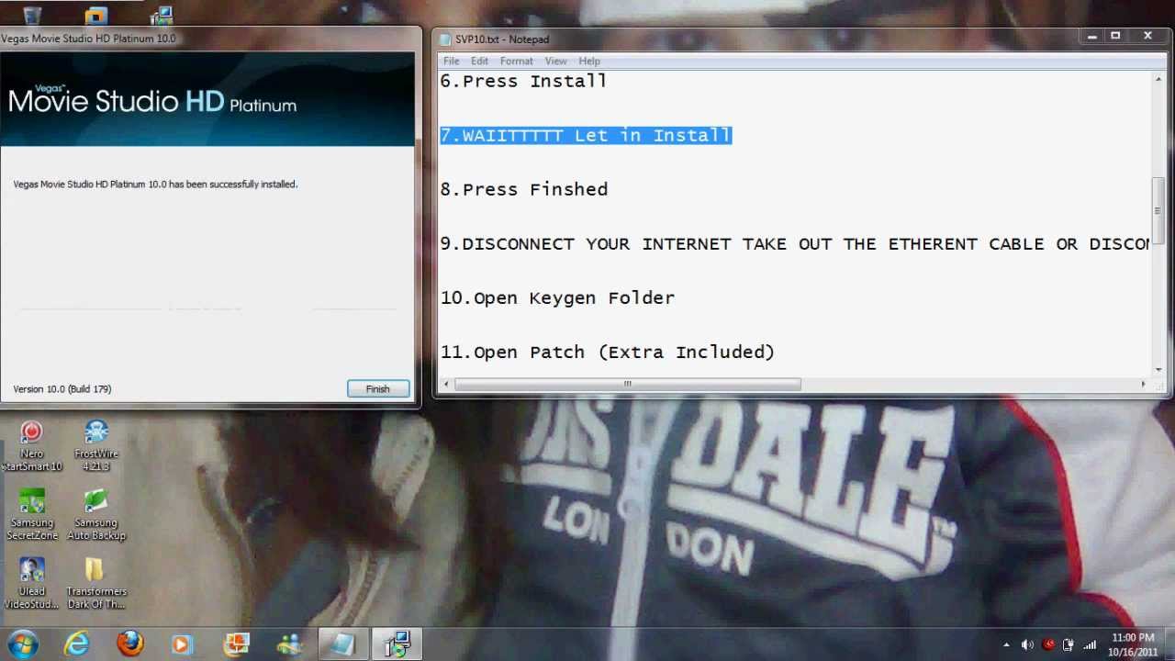The height and width of the screenshot is (661, 1175).
Task: Click the line '6.Press Install' in Notepad
Action: click(x=523, y=81)
